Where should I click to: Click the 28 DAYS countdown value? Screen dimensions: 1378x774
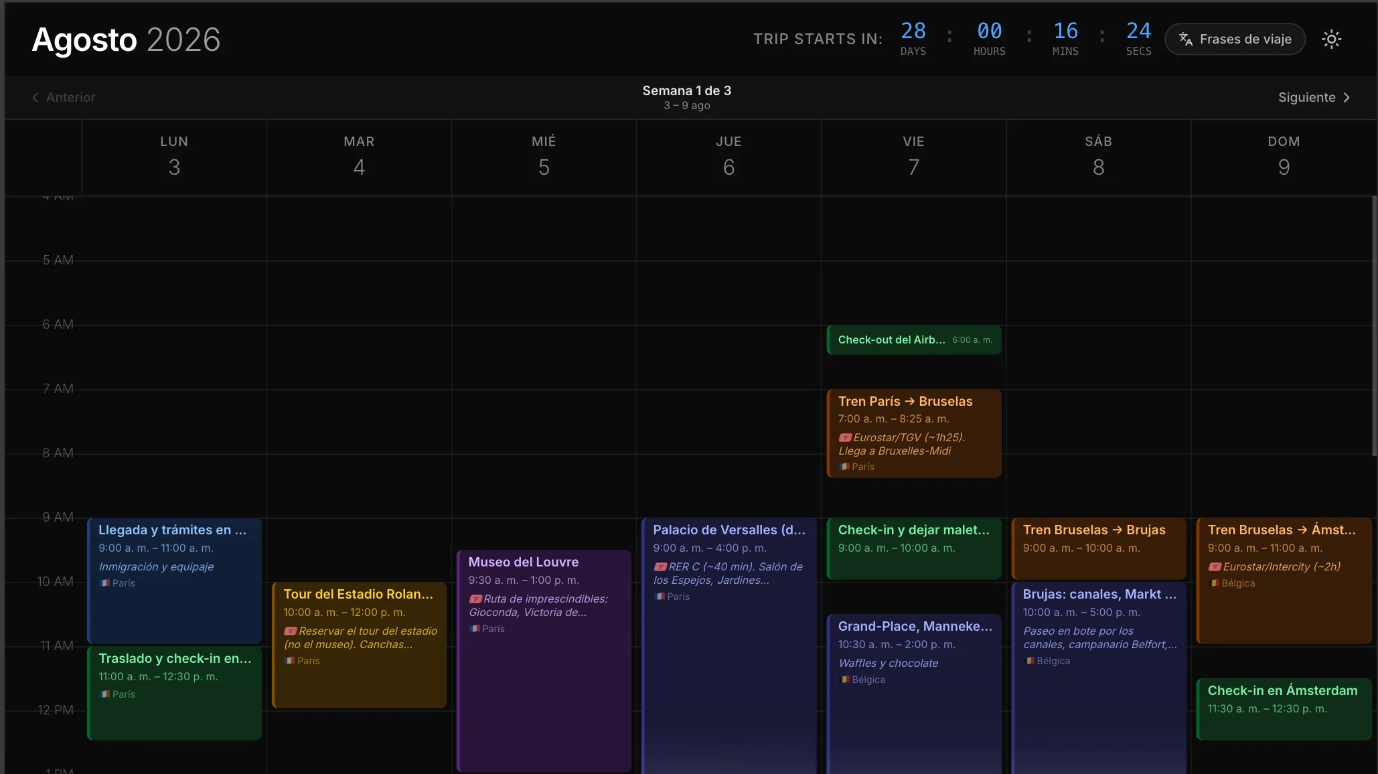point(913,31)
